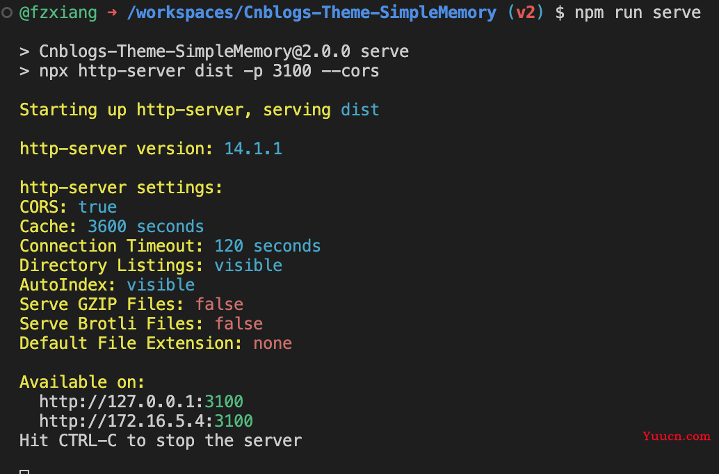Open the http://172.16.5.4:3100 link

[146, 420]
